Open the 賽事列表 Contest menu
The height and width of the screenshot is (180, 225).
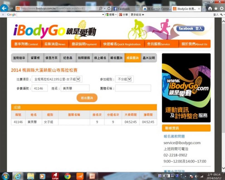[26, 44]
